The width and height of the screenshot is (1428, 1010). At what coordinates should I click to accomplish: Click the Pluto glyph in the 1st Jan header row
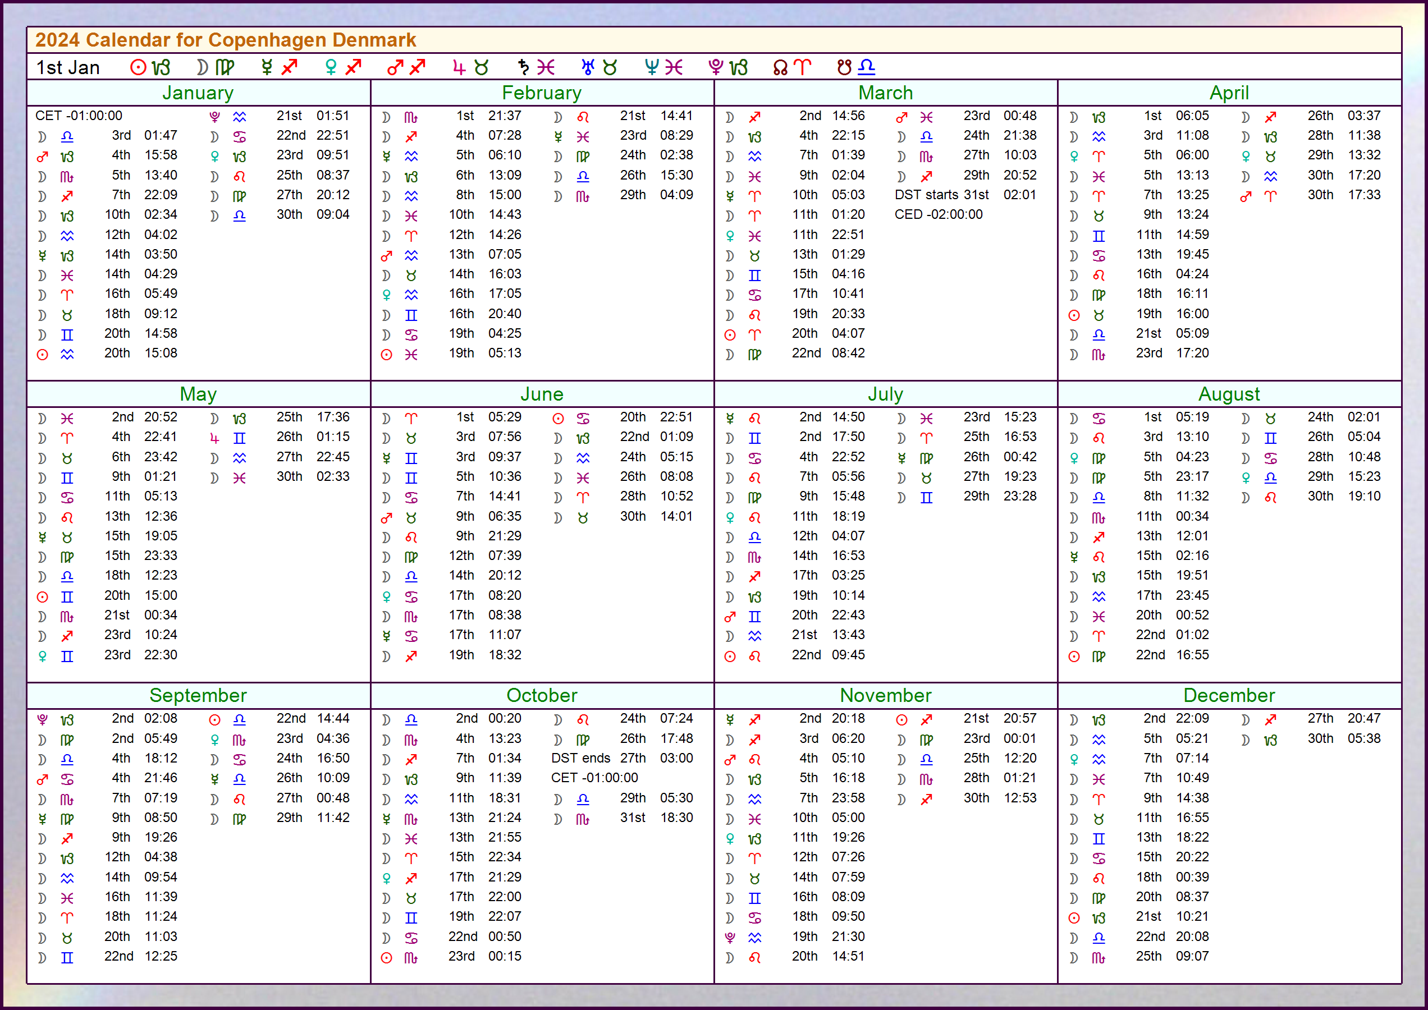(x=716, y=67)
